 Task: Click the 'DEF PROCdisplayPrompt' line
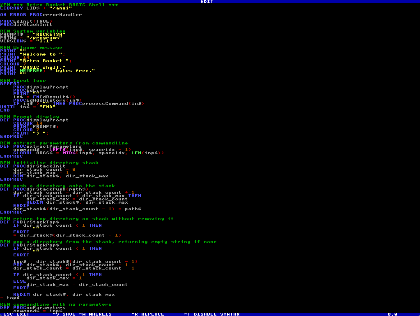(x=34, y=120)
